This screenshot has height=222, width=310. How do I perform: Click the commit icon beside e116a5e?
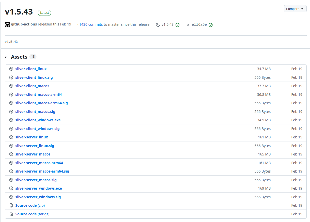pos(188,25)
